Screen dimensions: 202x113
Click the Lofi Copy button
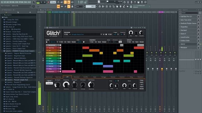tap(142, 80)
